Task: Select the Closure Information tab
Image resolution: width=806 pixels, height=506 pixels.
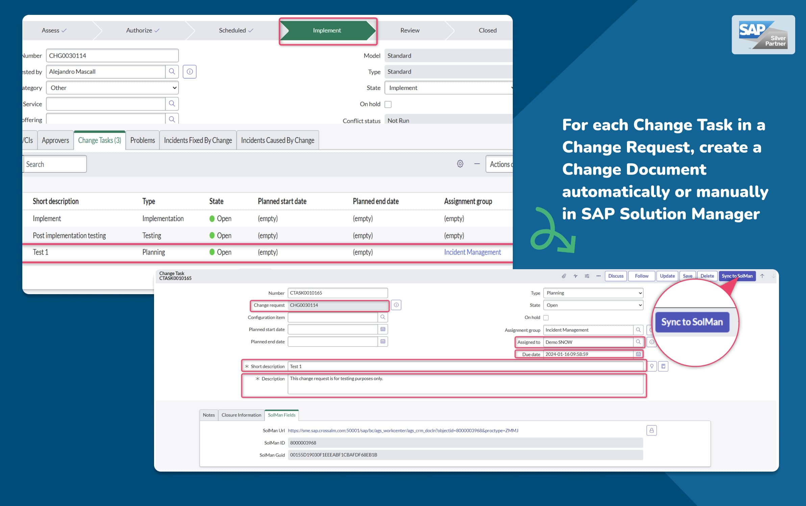Action: tap(241, 415)
